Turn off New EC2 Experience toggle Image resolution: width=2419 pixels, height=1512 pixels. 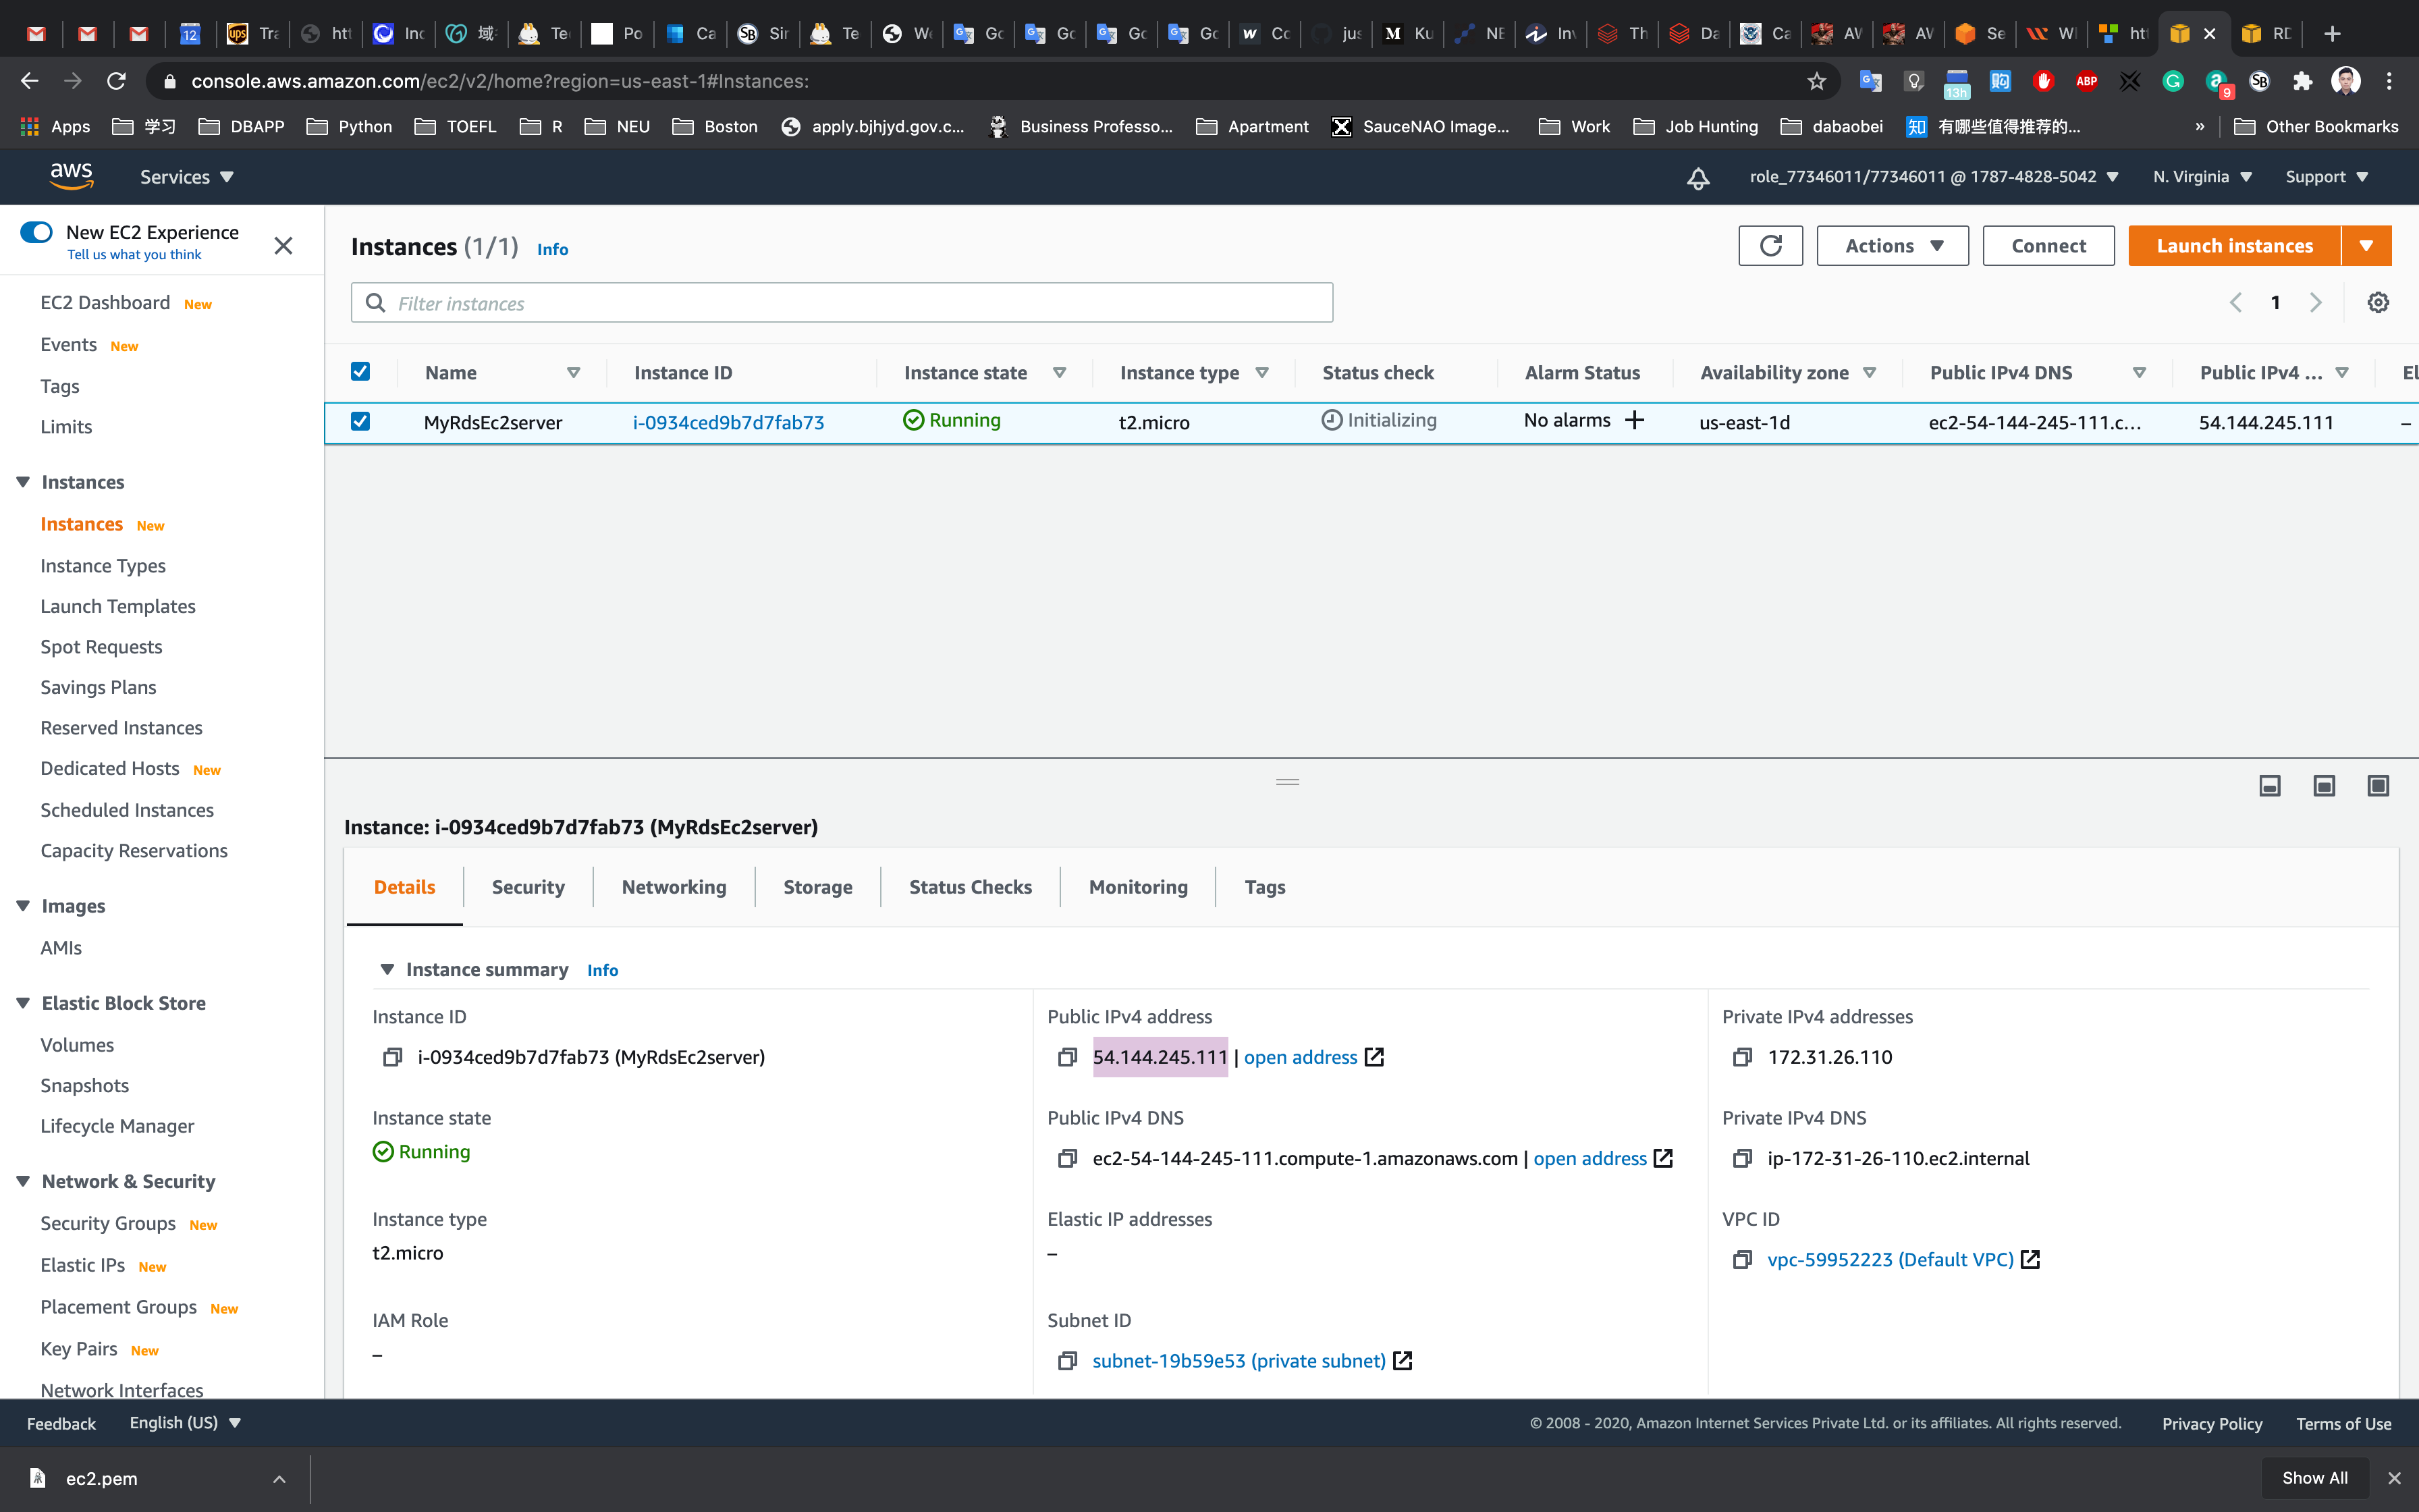click(x=37, y=232)
